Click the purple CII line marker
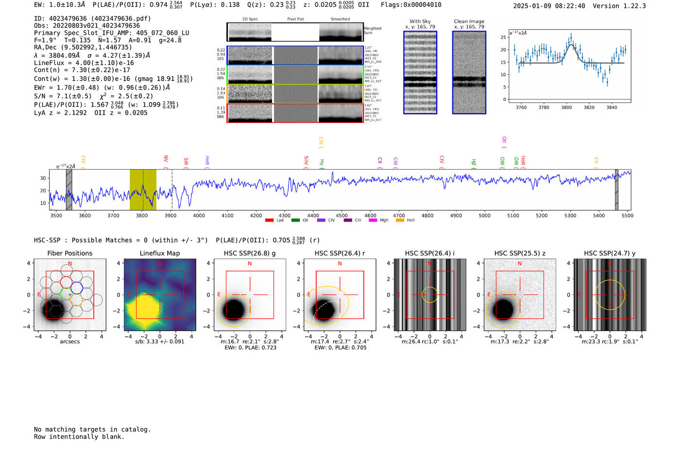This screenshot has height=463, width=680. pyautogui.click(x=380, y=163)
